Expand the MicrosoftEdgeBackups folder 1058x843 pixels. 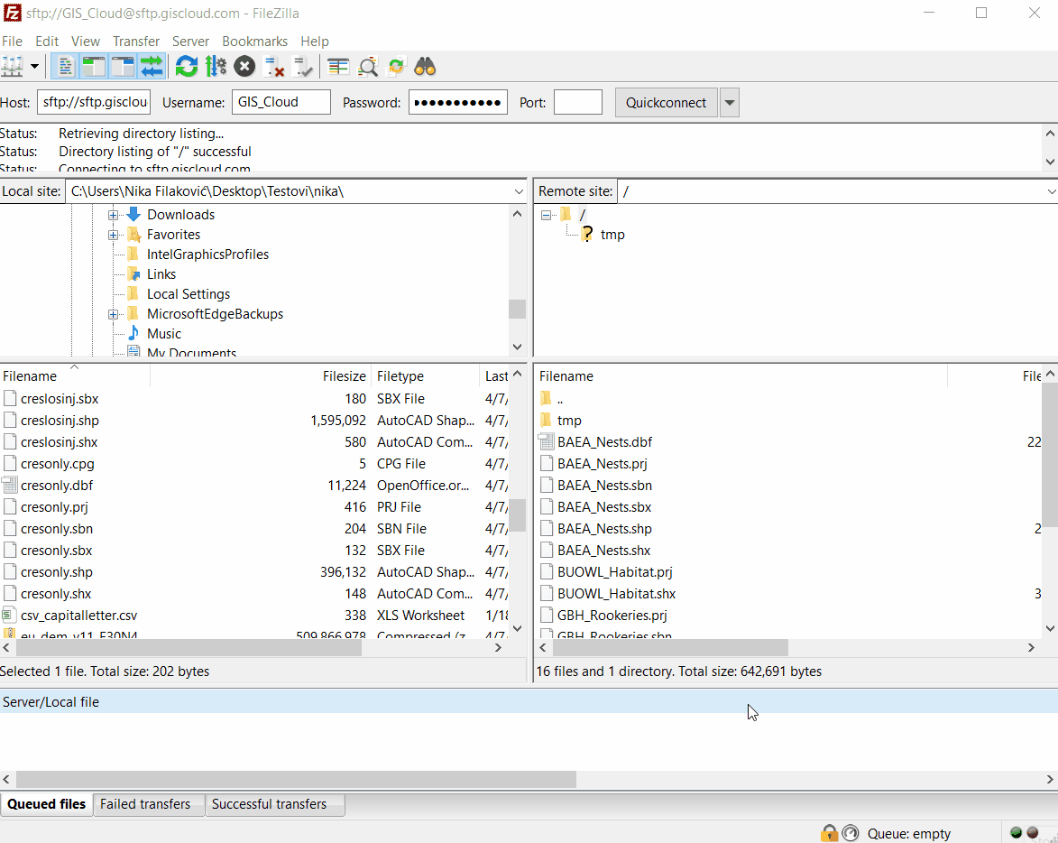pos(113,314)
